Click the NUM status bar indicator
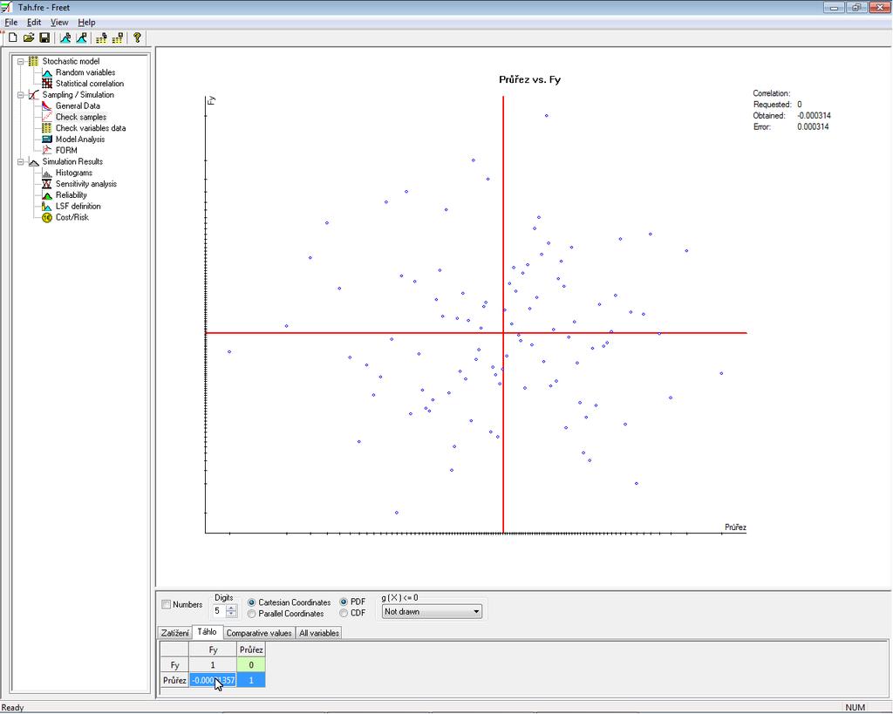Image resolution: width=893 pixels, height=714 pixels. [855, 708]
